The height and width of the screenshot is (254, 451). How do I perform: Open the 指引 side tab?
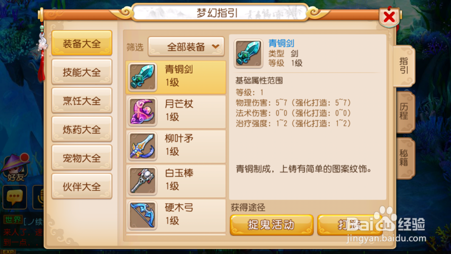[404, 65]
